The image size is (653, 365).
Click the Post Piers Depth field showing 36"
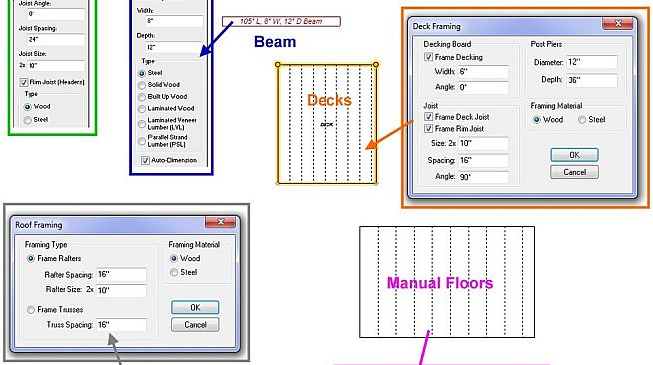592,80
